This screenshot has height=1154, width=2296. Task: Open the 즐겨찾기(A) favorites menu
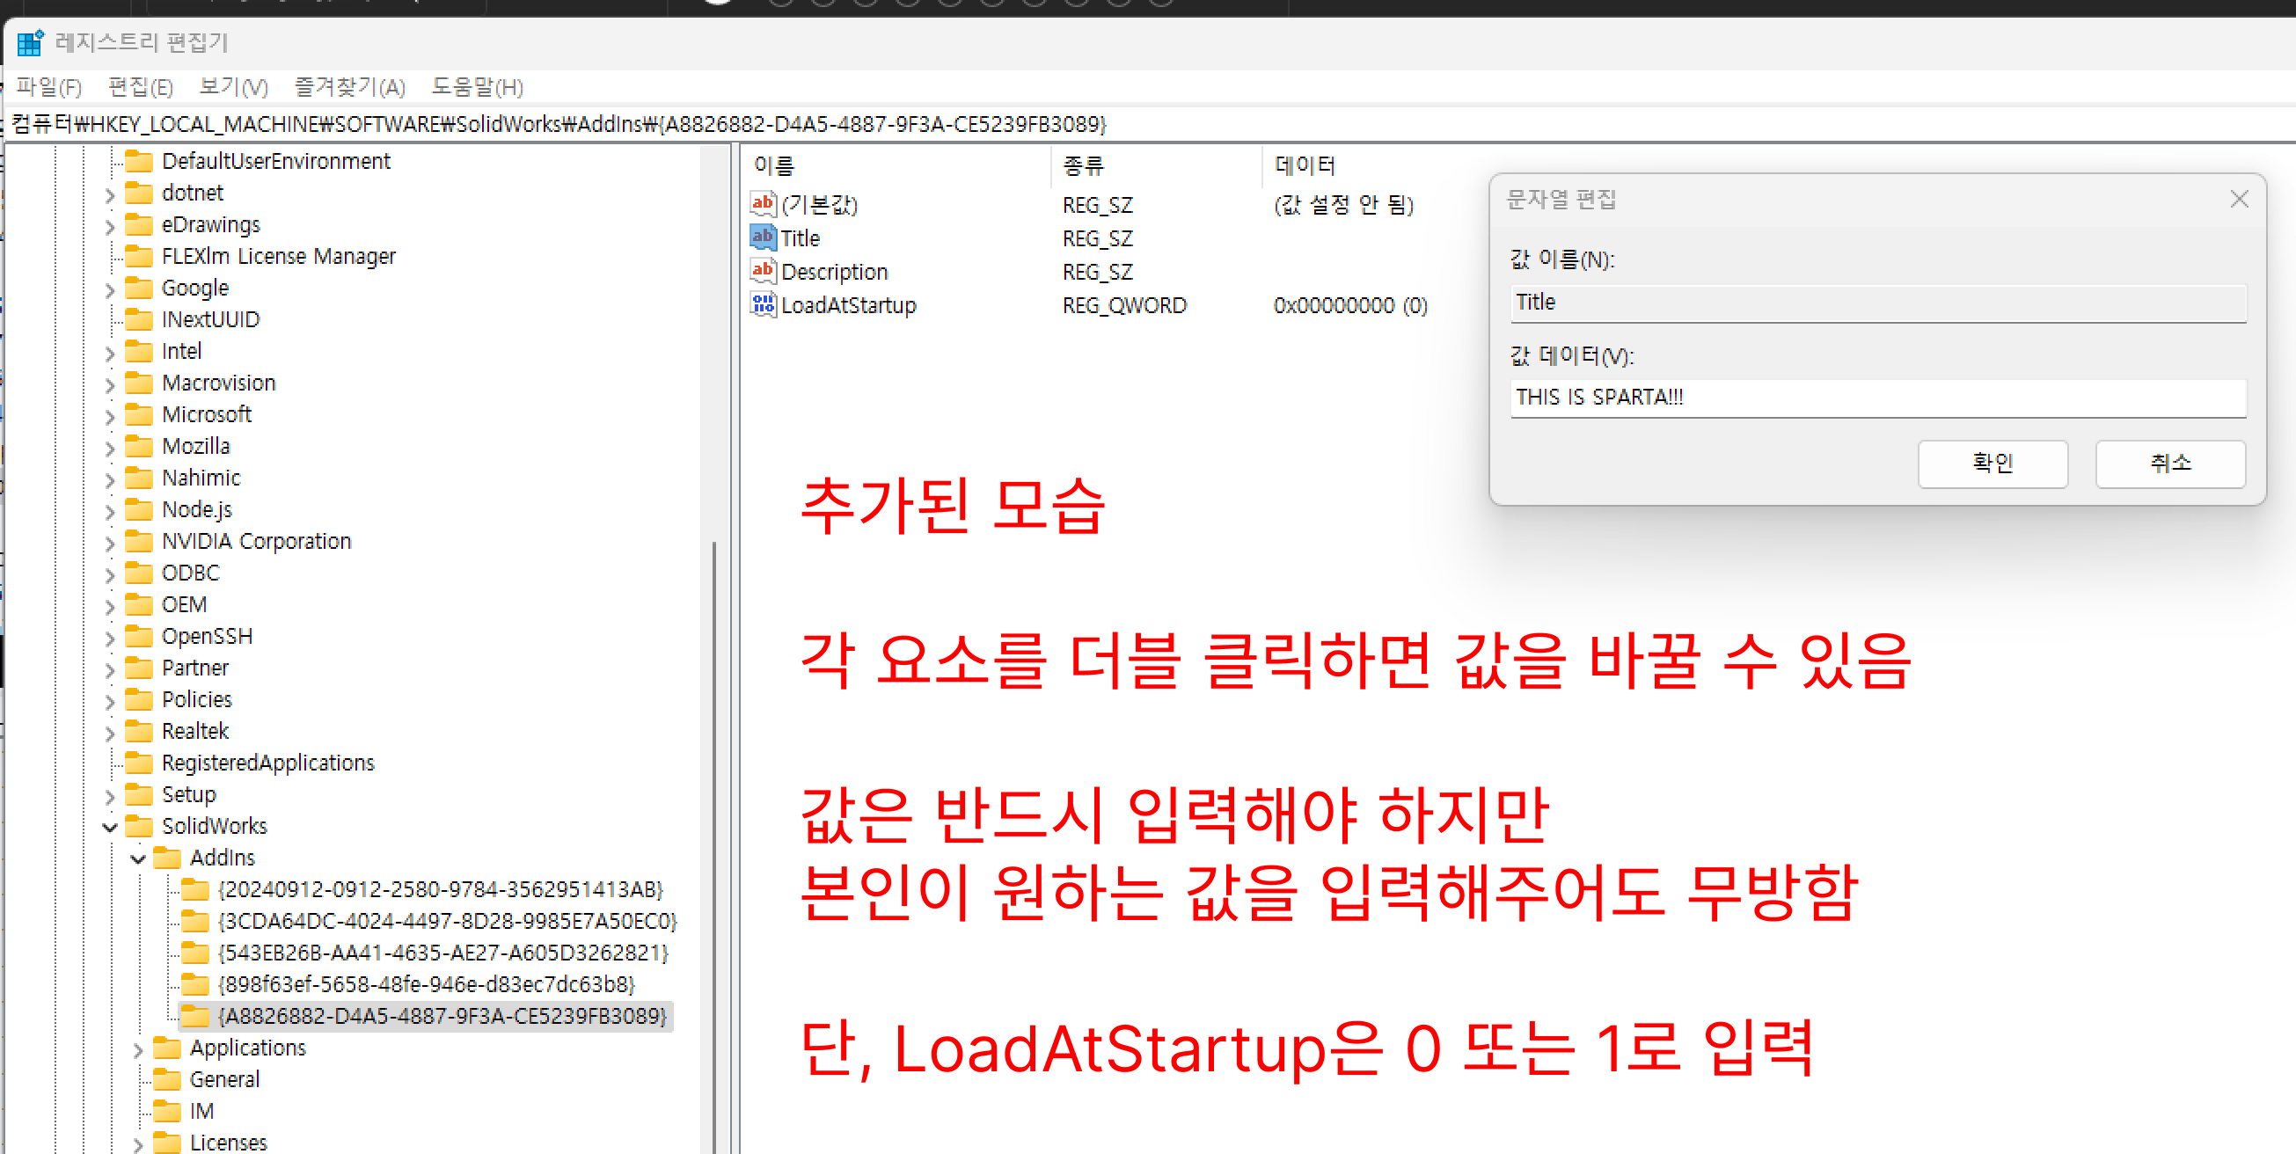tap(349, 87)
